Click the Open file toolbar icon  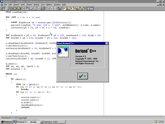point(3,8)
